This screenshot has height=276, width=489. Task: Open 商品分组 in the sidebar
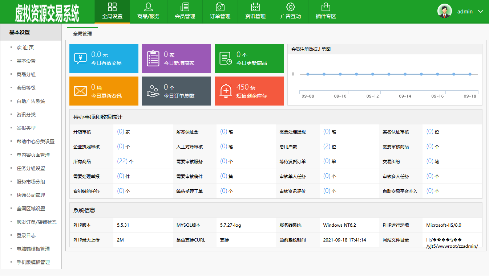tap(26, 74)
